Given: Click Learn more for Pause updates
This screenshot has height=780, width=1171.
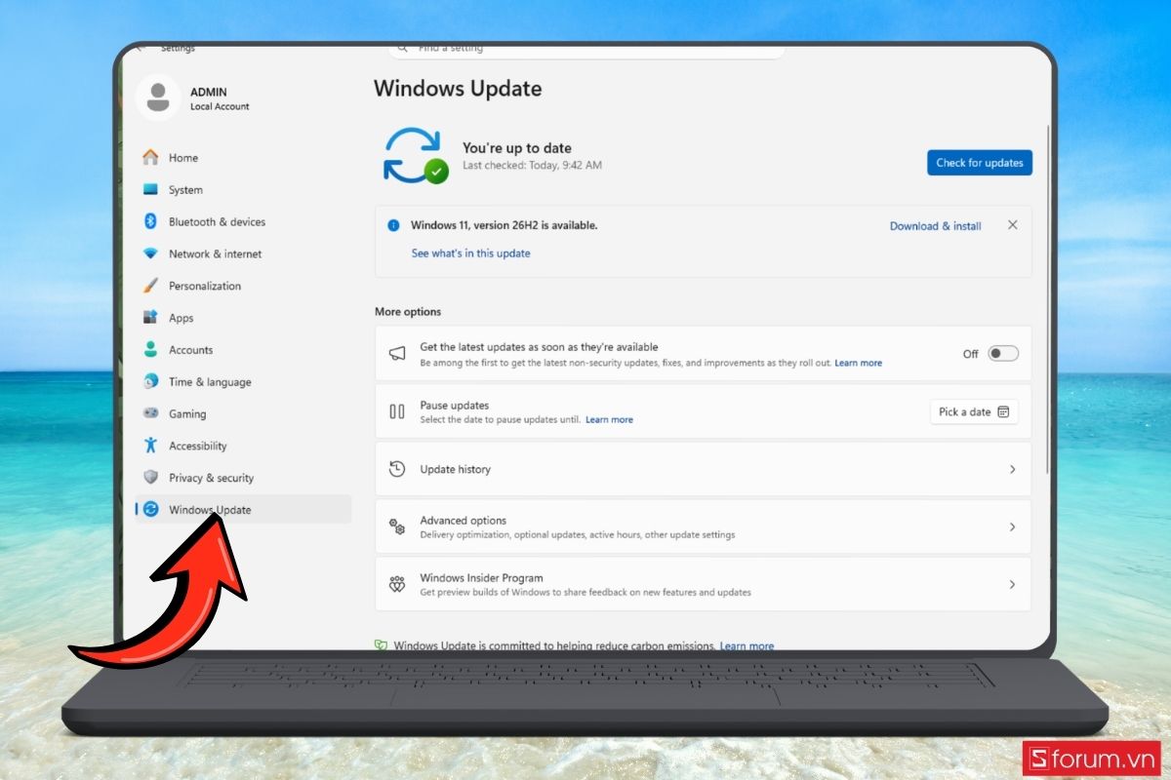Looking at the screenshot, I should [x=610, y=420].
